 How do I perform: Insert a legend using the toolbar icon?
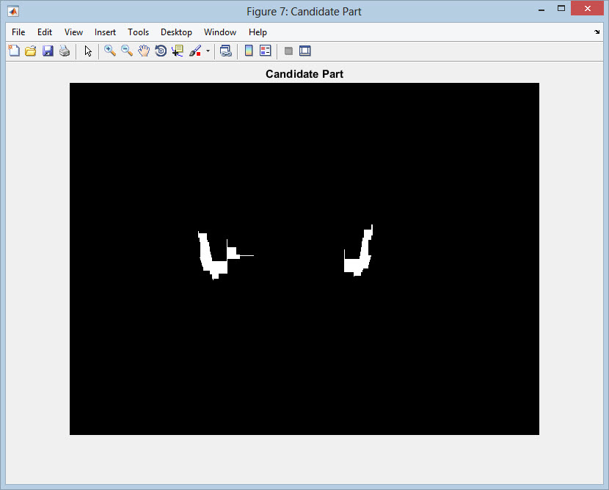click(266, 51)
